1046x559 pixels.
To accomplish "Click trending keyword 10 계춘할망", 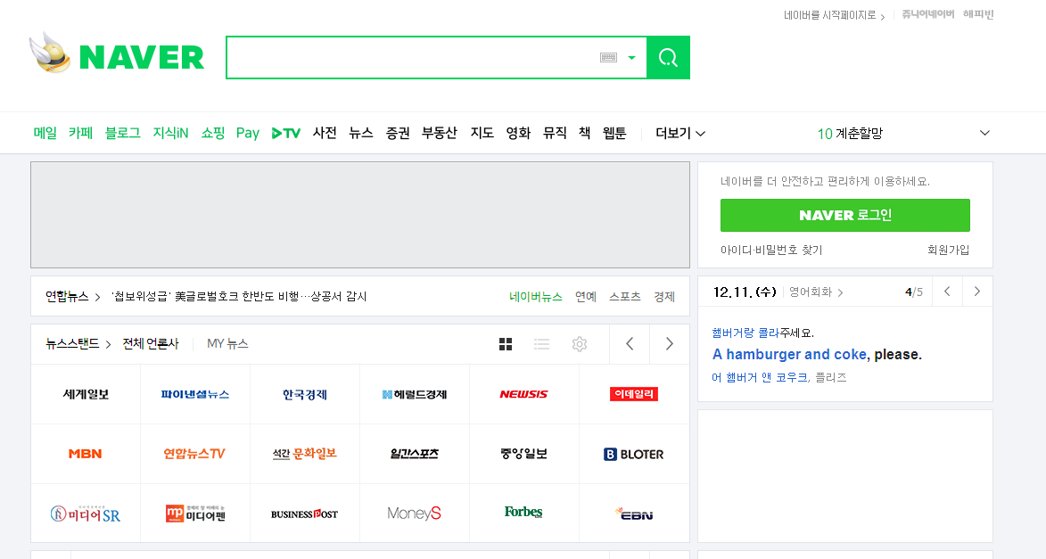I will pos(850,134).
